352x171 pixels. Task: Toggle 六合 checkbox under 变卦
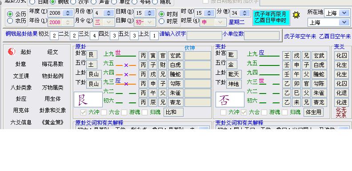244,112
